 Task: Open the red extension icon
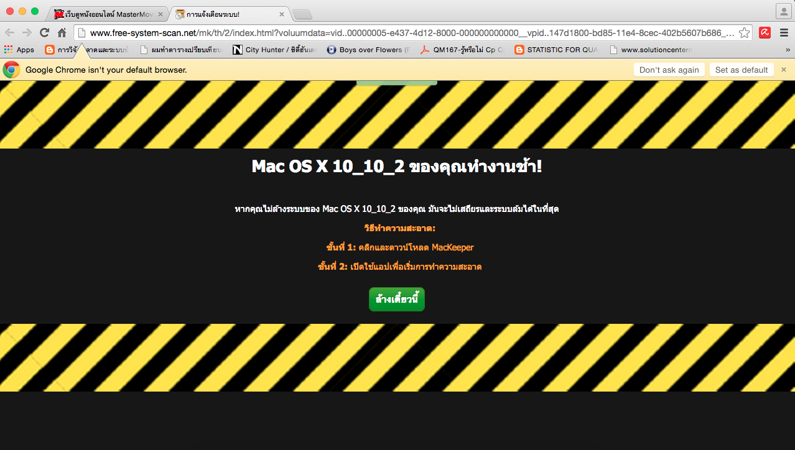tap(765, 33)
